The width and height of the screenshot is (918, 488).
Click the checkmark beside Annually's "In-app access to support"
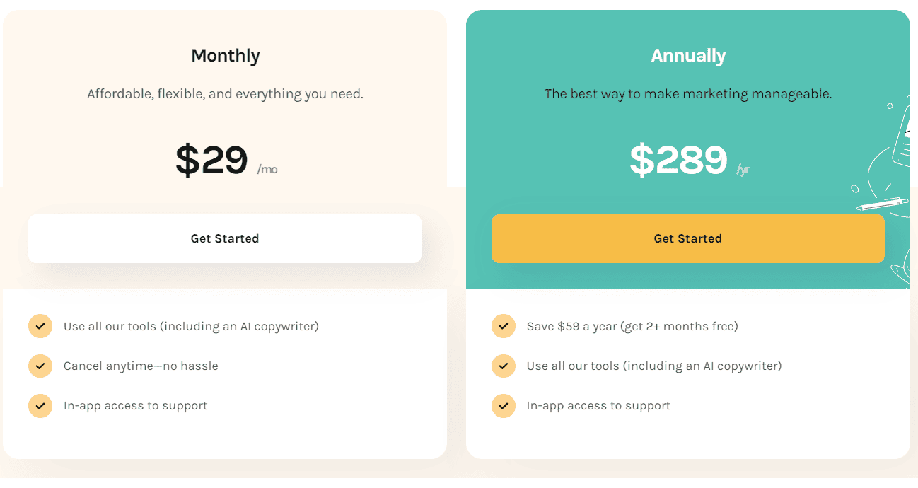coord(503,405)
